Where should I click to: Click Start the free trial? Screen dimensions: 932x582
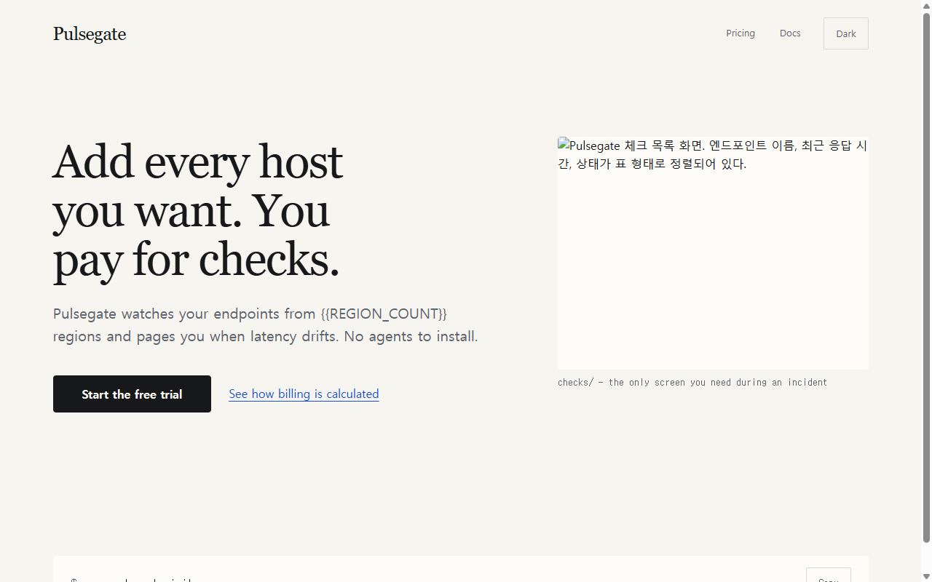(132, 394)
